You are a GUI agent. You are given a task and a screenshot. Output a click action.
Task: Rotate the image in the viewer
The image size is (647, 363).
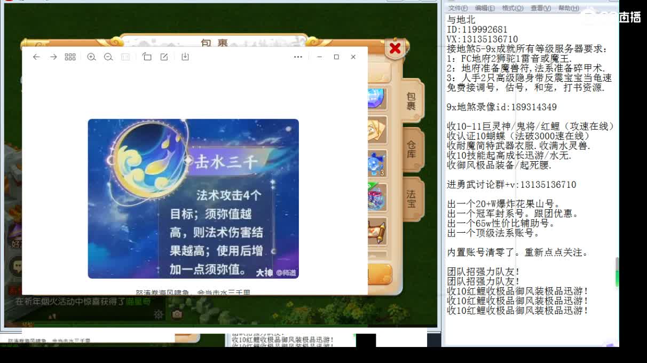pyautogui.click(x=147, y=57)
